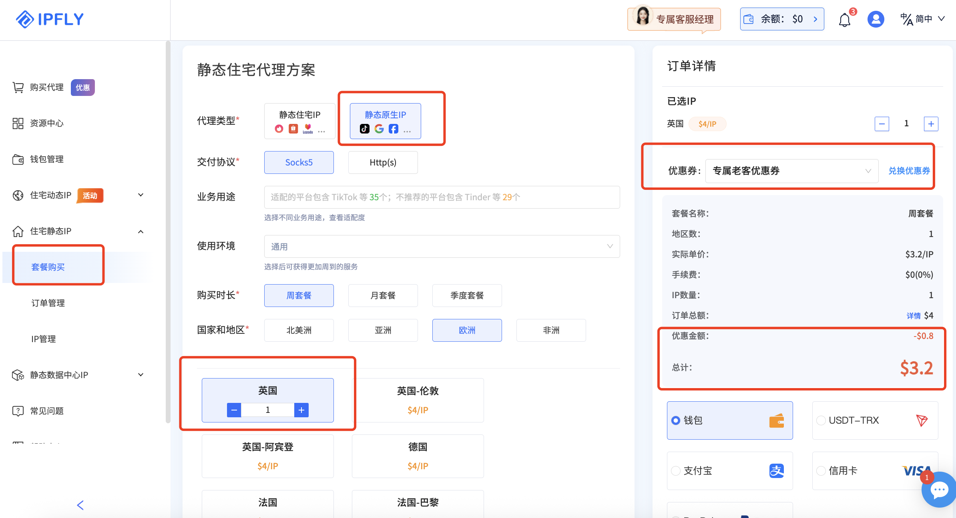Open the 使用环境 dropdown
Image resolution: width=956 pixels, height=518 pixels.
442,247
